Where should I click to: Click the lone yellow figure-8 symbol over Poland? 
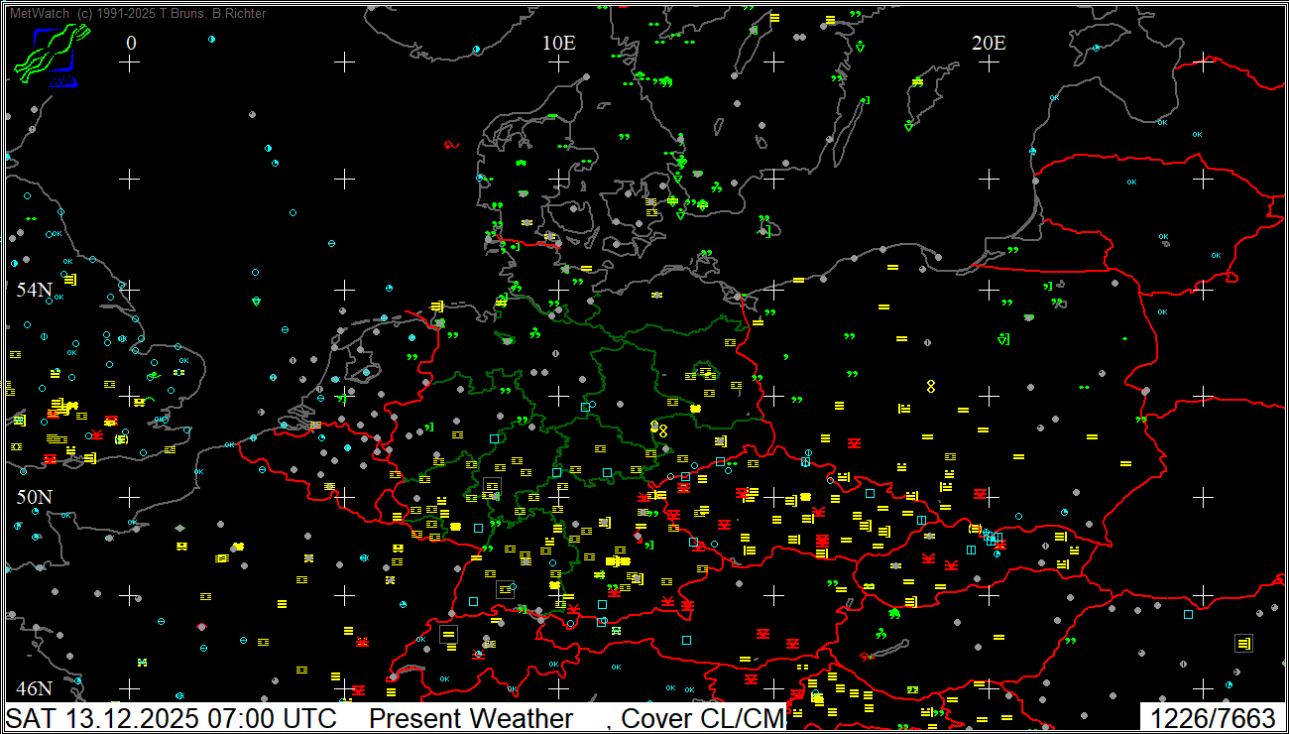point(931,385)
